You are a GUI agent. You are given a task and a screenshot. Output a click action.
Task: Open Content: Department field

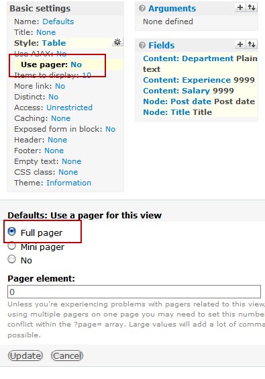[189, 58]
